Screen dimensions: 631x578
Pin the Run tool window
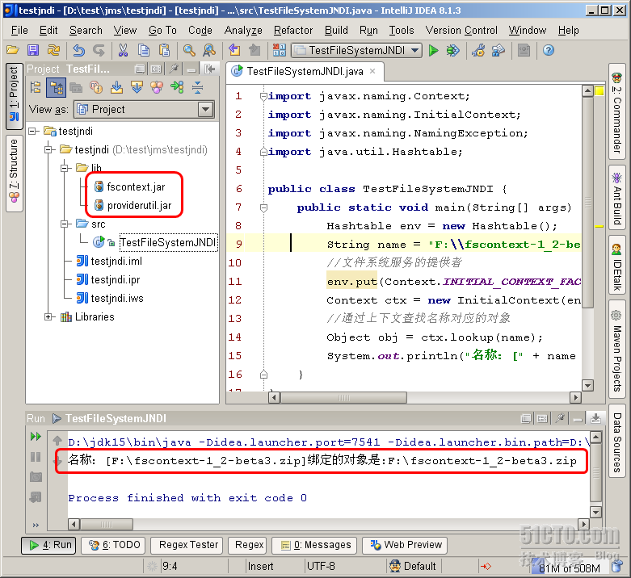click(560, 418)
